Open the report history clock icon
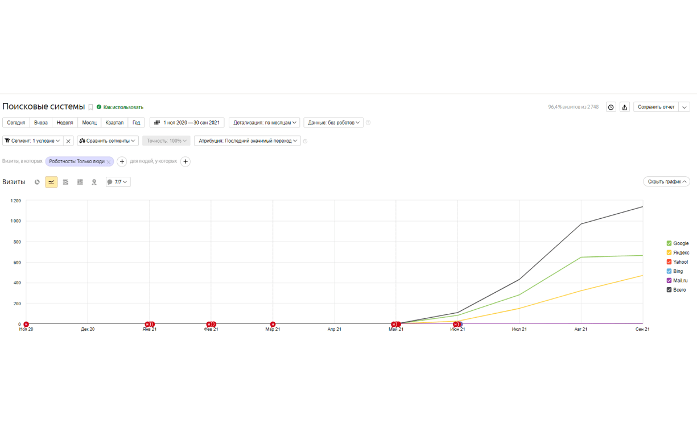The image size is (697, 432). (611, 107)
